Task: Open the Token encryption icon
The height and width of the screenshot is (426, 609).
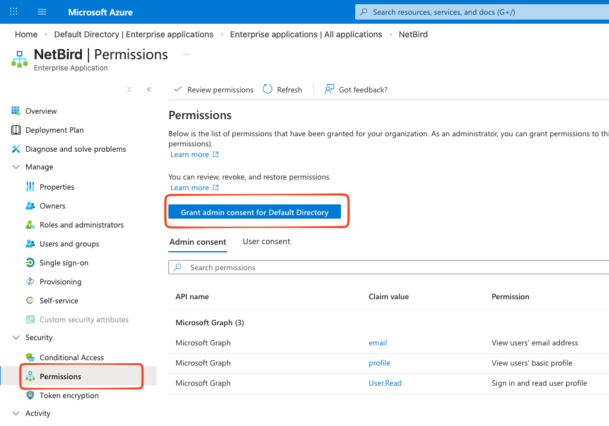Action: 30,395
